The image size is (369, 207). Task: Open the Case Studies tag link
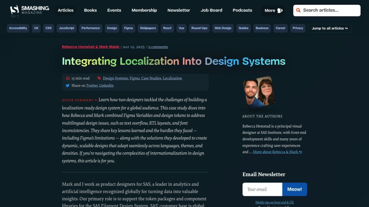151,78
